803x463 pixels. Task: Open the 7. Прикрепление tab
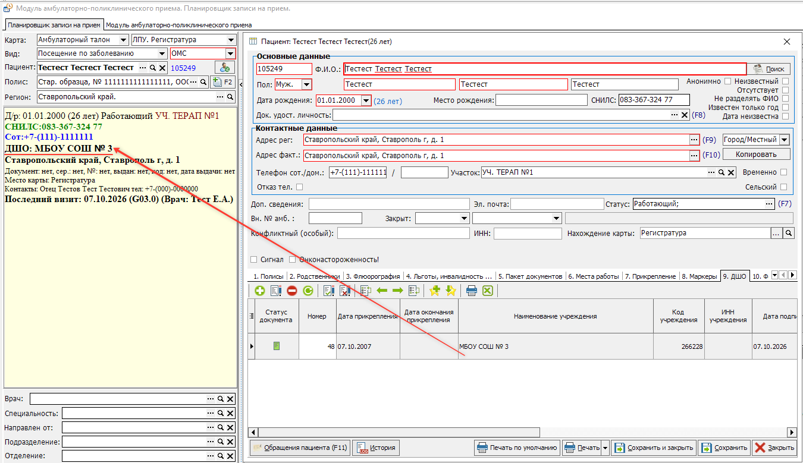click(651, 276)
